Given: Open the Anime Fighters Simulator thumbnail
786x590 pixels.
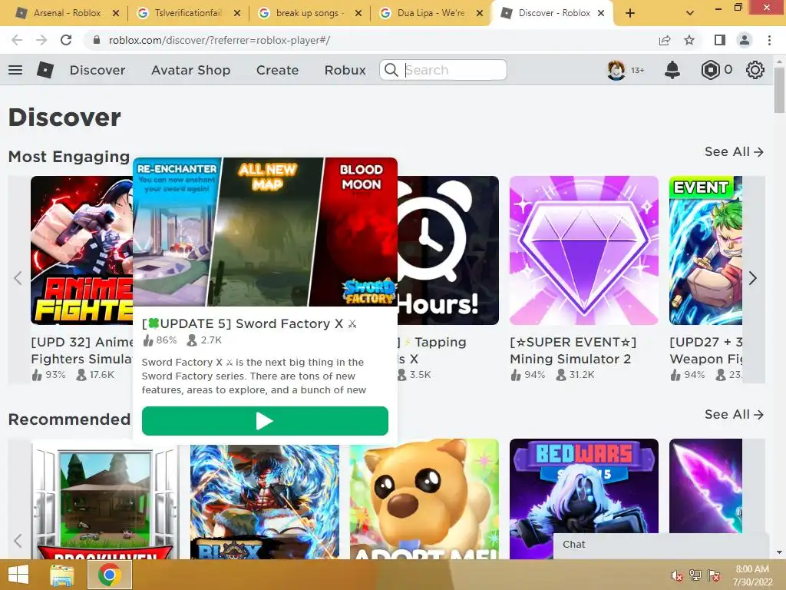Looking at the screenshot, I should click(x=81, y=250).
